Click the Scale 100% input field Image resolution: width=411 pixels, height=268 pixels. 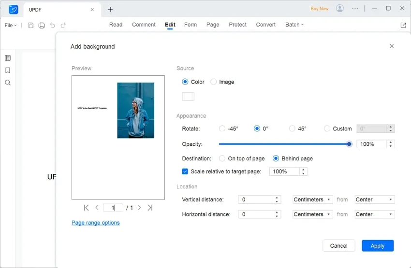tap(284, 171)
